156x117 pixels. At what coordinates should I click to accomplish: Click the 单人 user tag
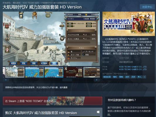139,77
